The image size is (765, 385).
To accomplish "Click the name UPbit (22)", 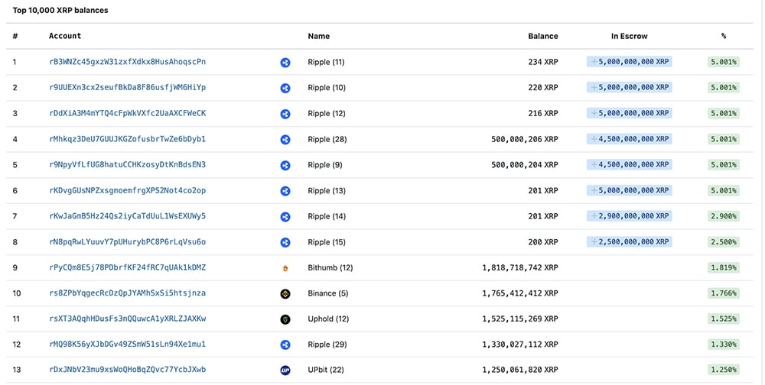I will (326, 370).
